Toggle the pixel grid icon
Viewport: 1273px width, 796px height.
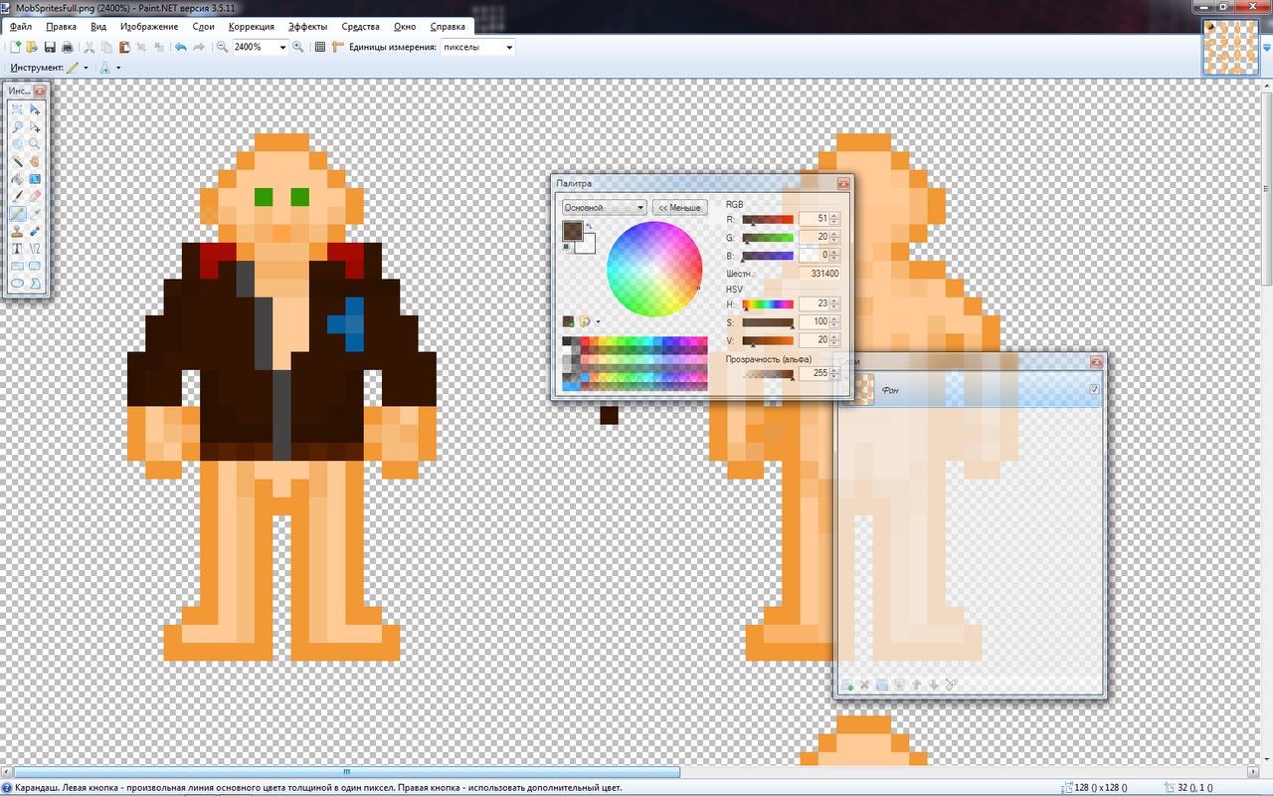319,47
